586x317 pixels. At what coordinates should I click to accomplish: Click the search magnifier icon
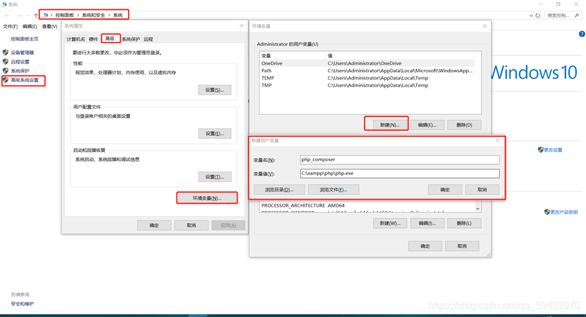(577, 16)
